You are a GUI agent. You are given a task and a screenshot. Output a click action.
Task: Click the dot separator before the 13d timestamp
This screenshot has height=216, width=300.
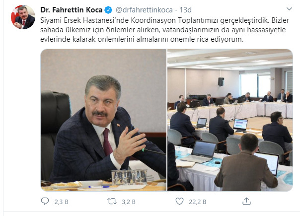tap(176, 10)
